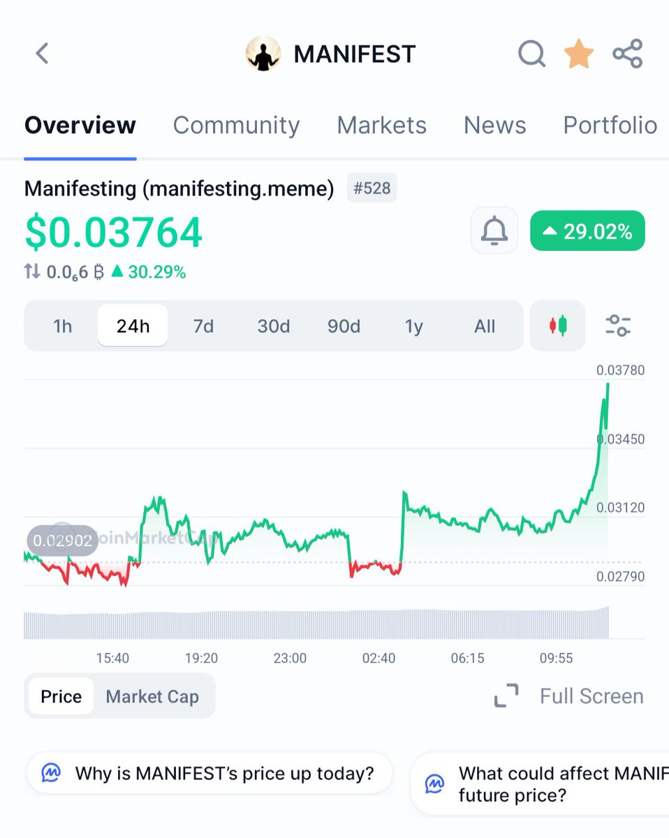The height and width of the screenshot is (838, 669).
Task: Switch to candlestick chart view
Action: (558, 325)
